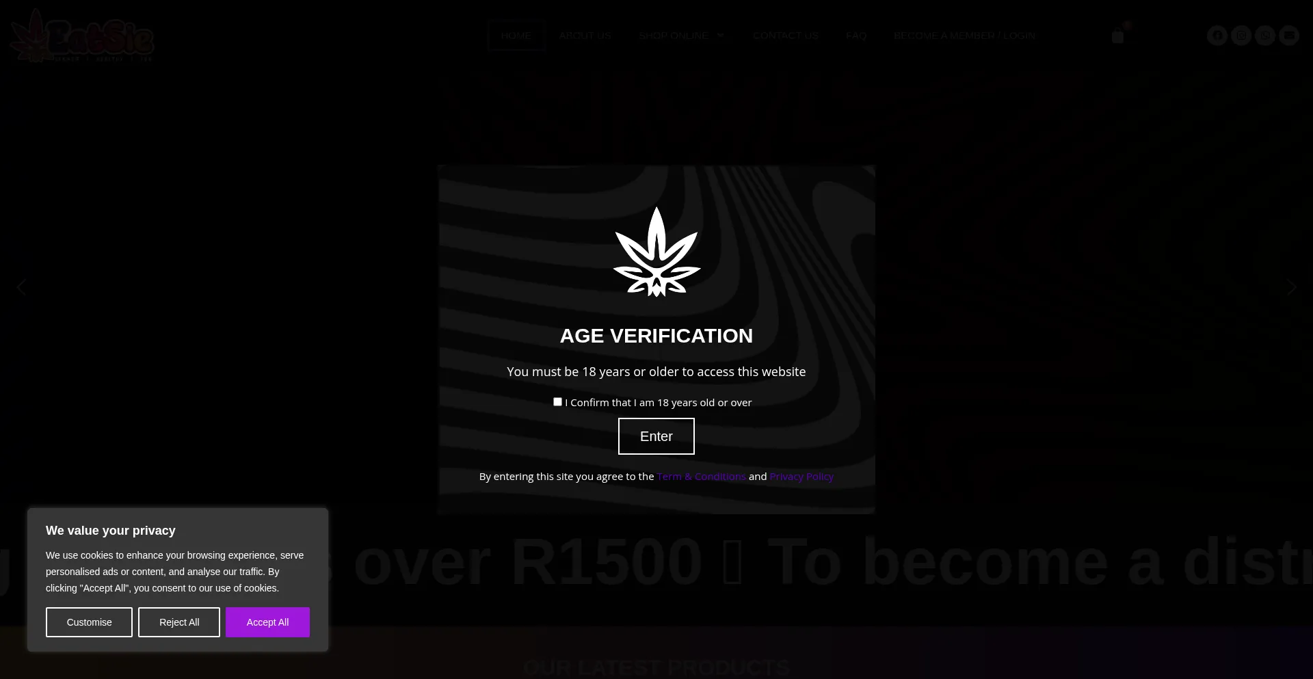Click the cannabis skull leaf emblem
This screenshot has height=679, width=1313.
point(656,252)
